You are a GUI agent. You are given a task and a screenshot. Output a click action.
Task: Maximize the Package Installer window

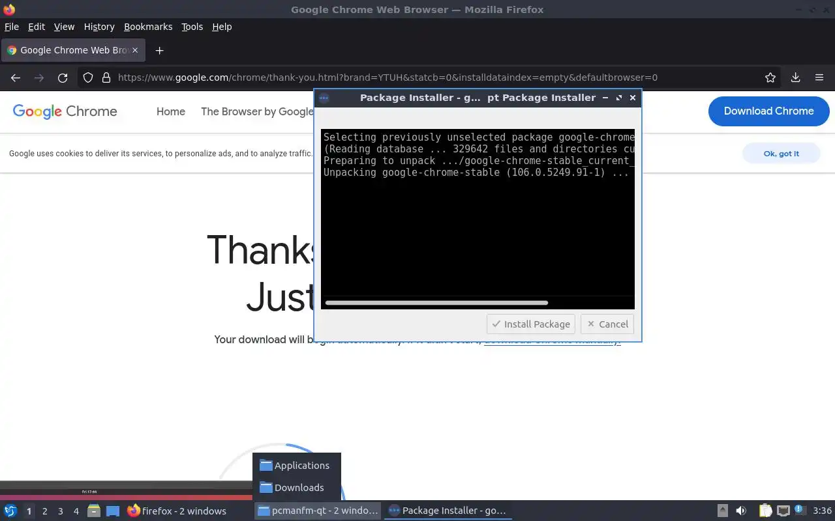[x=619, y=98]
